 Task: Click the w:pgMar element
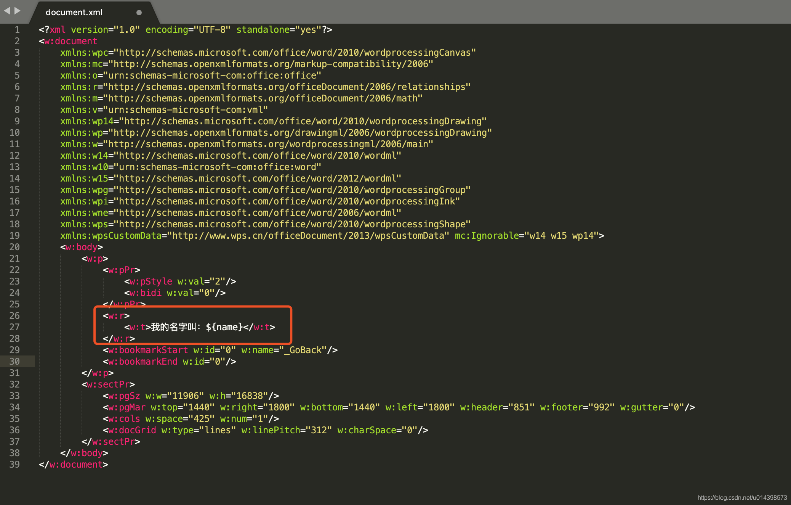(399, 407)
